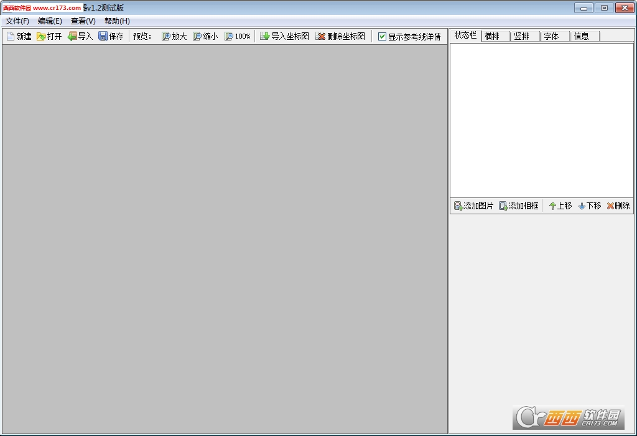Open the 帮助(H) menu

point(117,21)
